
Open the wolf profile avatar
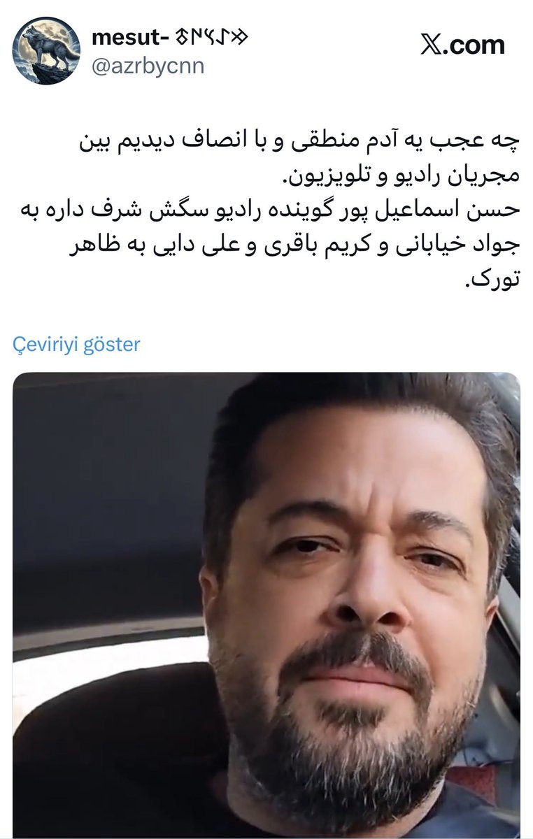tap(46, 50)
